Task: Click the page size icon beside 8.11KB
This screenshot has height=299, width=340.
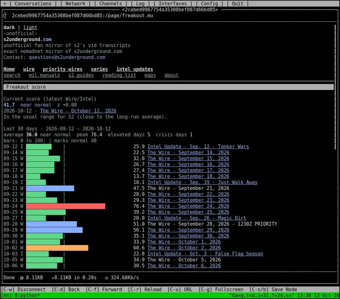Action: pos(22,278)
